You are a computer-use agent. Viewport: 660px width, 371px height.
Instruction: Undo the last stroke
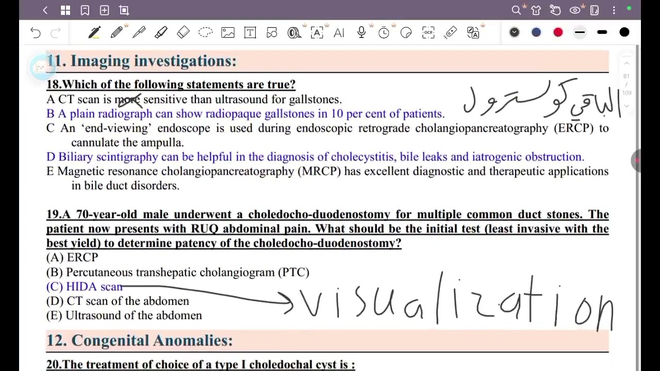[35, 33]
